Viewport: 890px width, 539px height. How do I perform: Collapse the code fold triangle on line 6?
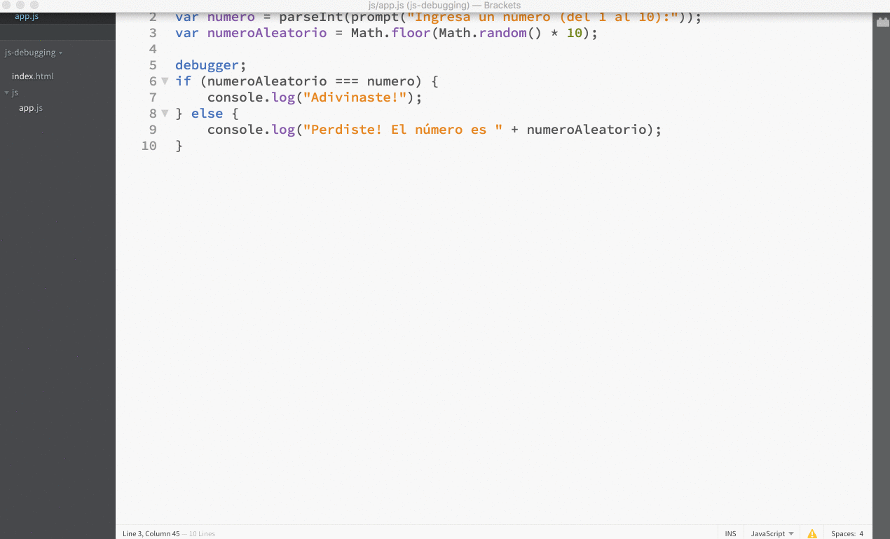(x=165, y=81)
